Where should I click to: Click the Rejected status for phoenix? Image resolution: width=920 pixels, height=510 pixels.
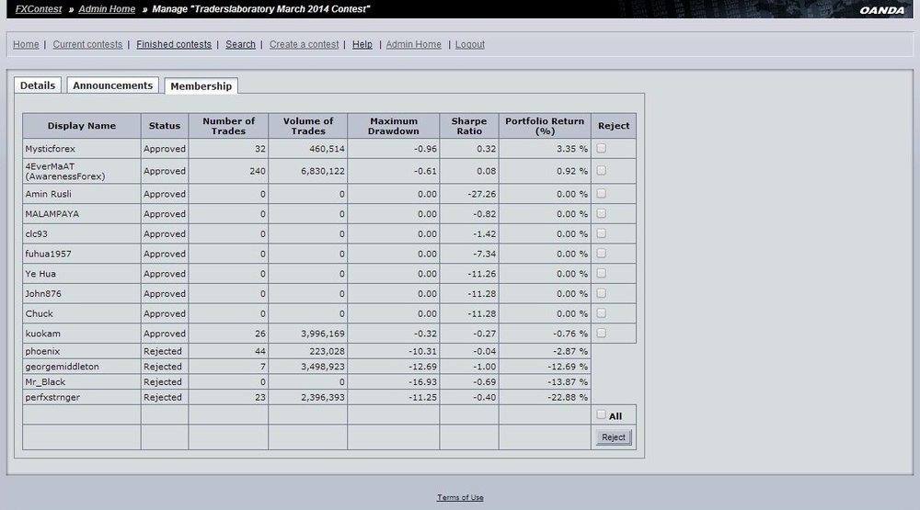click(163, 351)
